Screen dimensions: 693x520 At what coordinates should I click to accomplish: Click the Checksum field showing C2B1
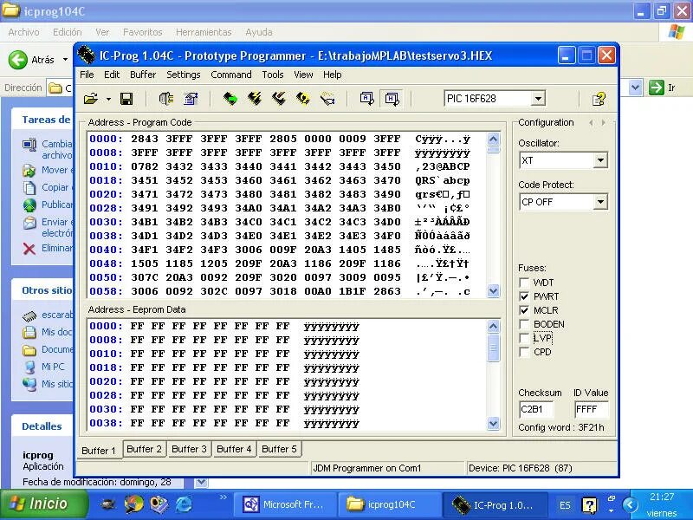[x=536, y=409]
